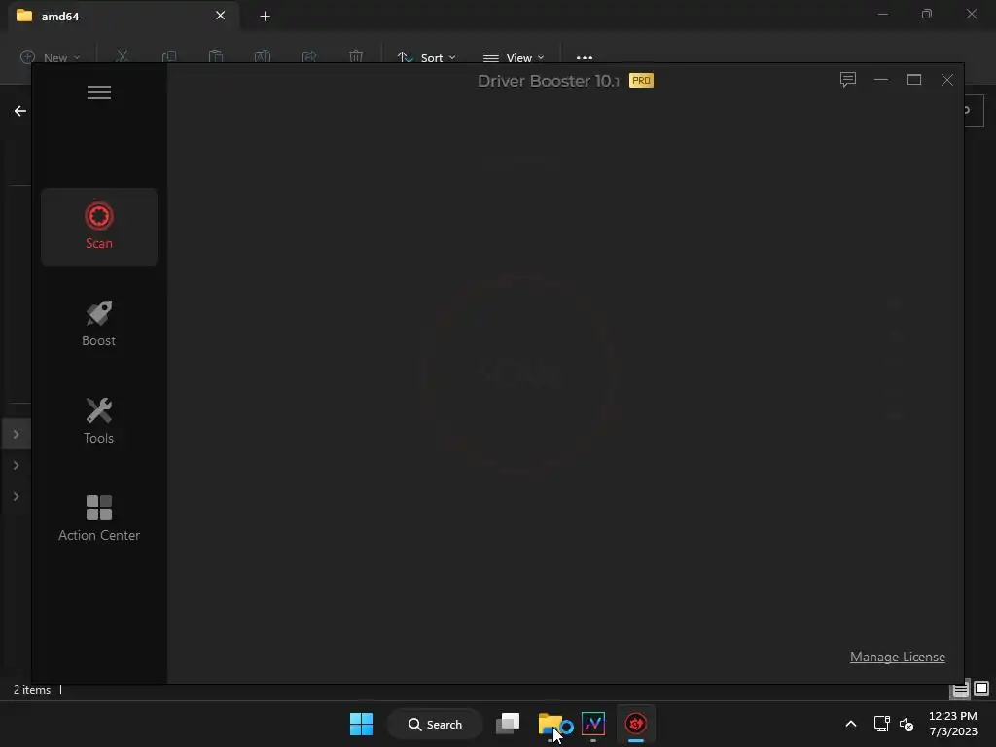The image size is (996, 747).
Task: Add a new File Explorer tab
Action: pyautogui.click(x=266, y=17)
